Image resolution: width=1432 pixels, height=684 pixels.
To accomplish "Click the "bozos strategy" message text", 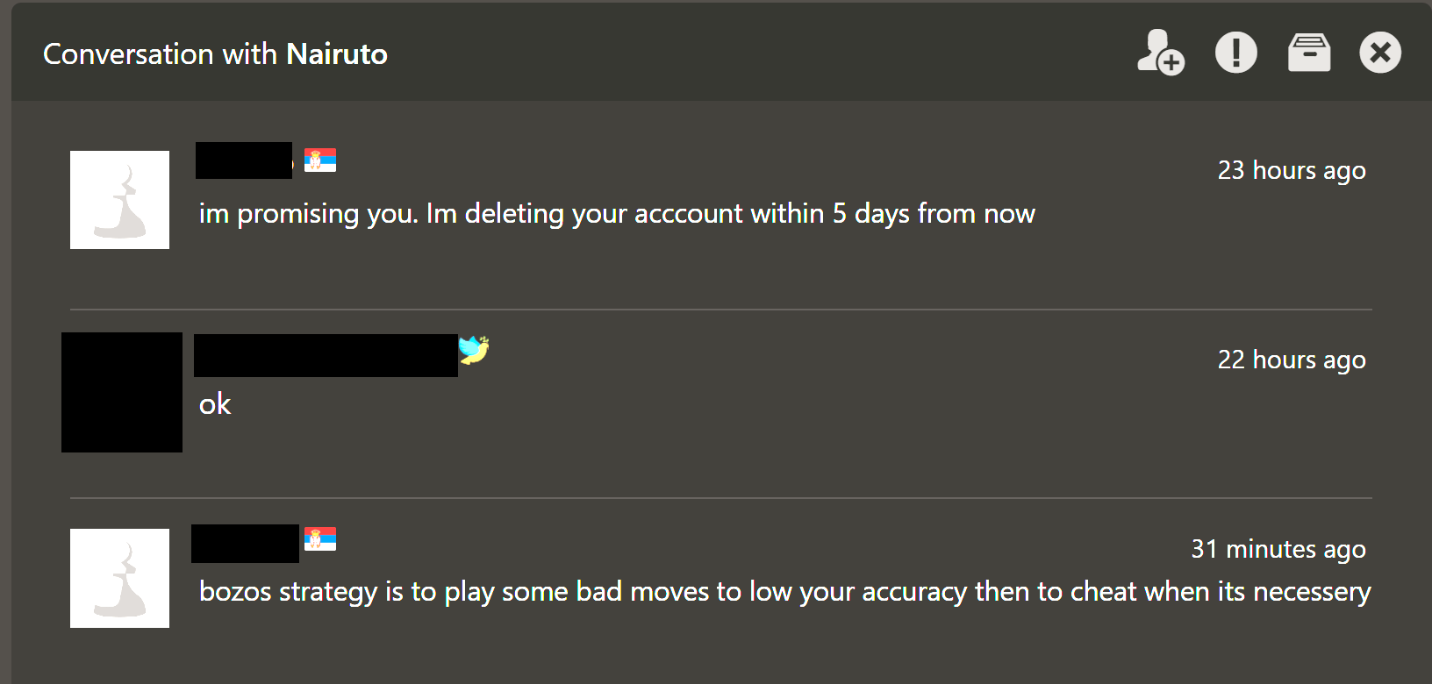I will (784, 592).
